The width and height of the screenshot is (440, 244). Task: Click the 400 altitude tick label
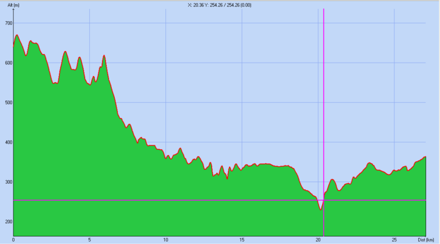9,142
